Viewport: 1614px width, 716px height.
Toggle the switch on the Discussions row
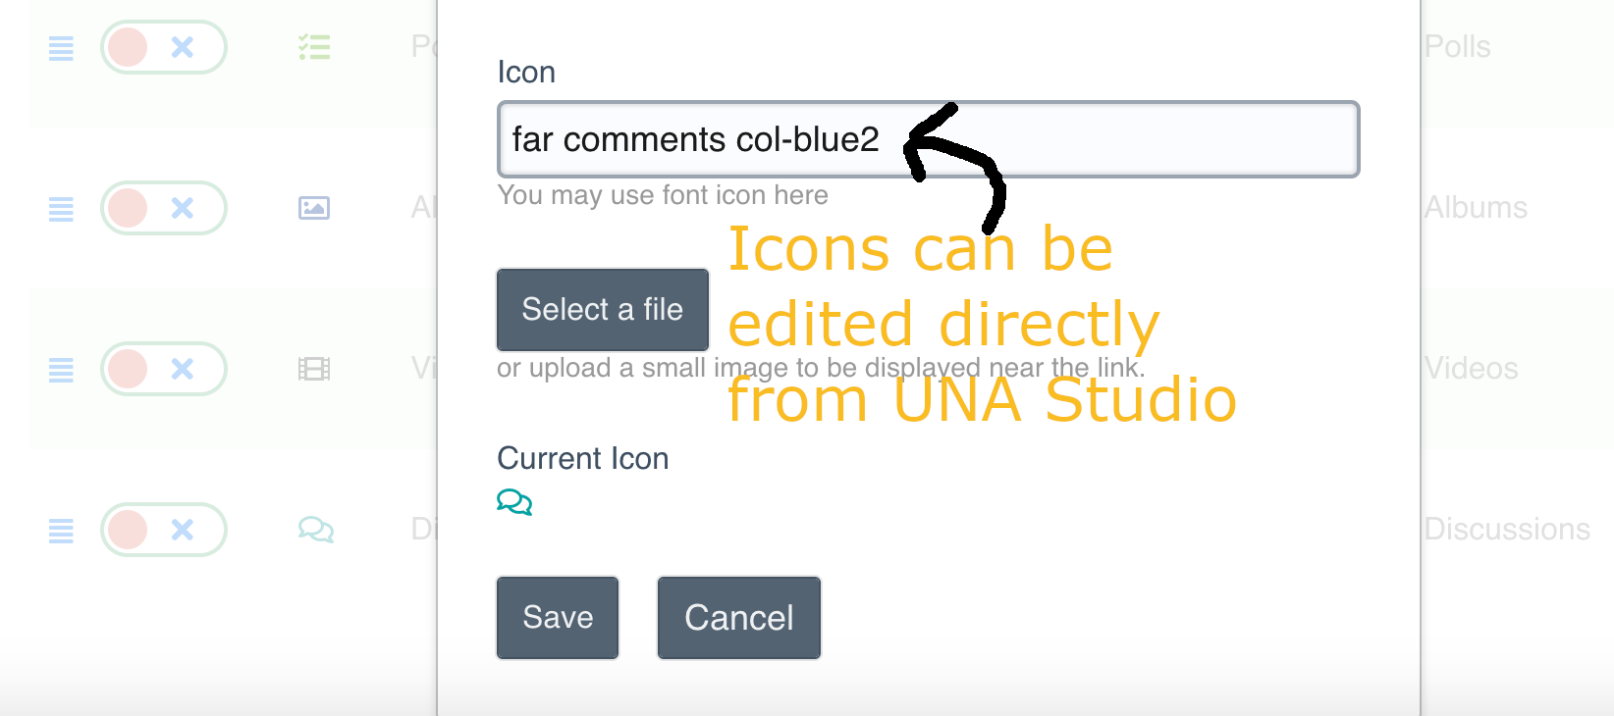(x=164, y=530)
